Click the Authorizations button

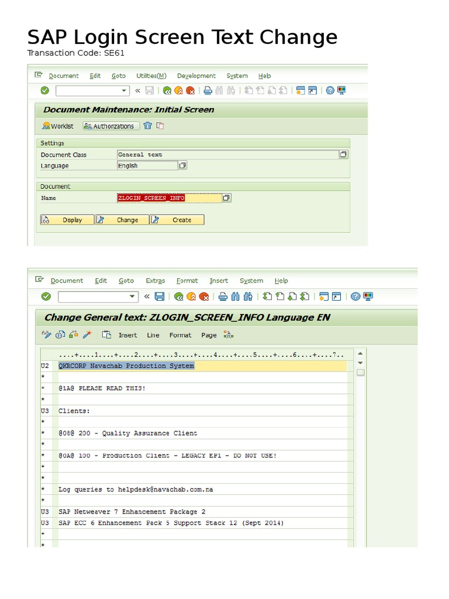point(110,126)
